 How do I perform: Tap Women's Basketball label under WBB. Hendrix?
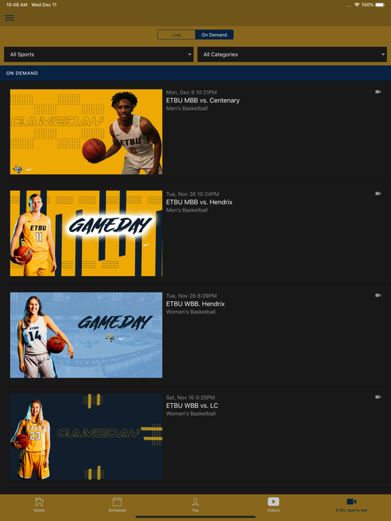tap(191, 311)
